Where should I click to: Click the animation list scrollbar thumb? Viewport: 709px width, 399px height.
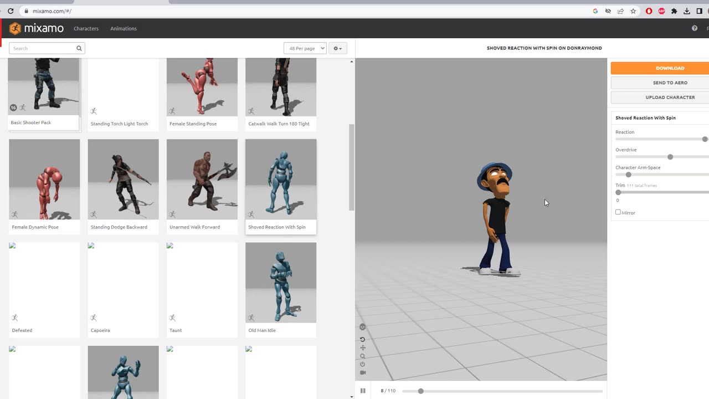(351, 167)
